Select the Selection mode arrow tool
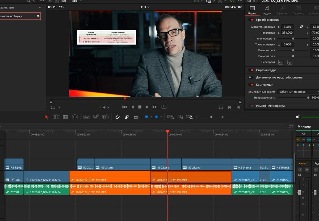 click(47, 117)
